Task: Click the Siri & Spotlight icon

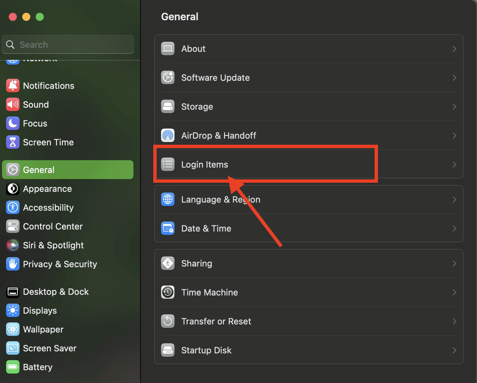Action: (13, 245)
